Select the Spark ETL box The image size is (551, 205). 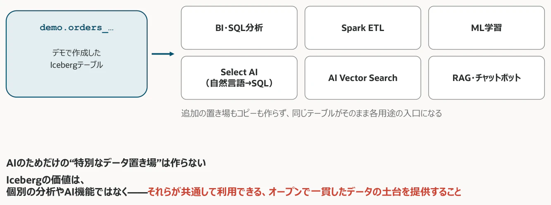coord(363,28)
